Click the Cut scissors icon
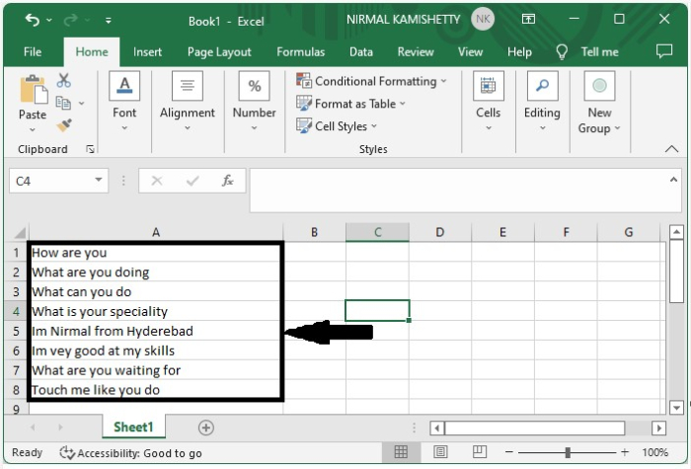Viewport: 691px width, 469px height. [64, 81]
